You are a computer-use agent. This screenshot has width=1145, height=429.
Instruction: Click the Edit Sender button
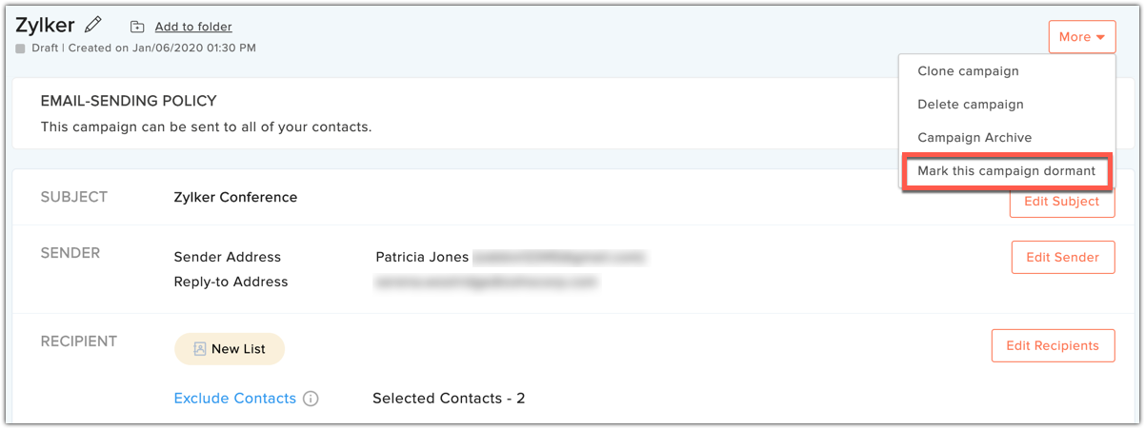pos(1062,258)
